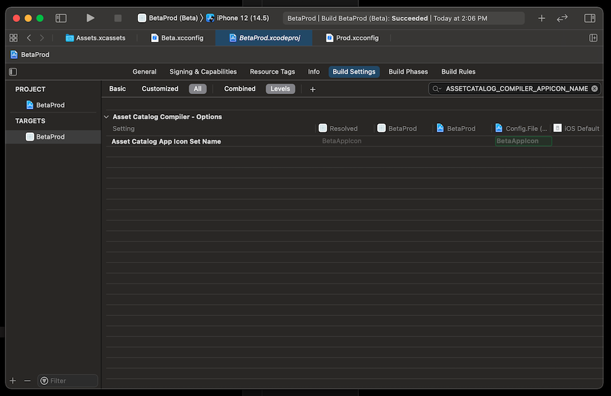Show All build settings
This screenshot has width=611, height=396.
198,89
